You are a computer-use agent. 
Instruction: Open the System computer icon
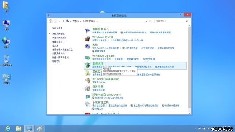click(87, 47)
